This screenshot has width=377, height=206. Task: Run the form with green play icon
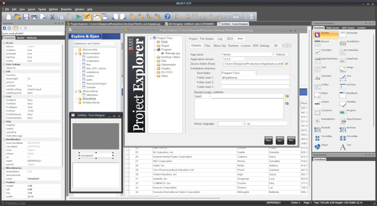coord(79,17)
